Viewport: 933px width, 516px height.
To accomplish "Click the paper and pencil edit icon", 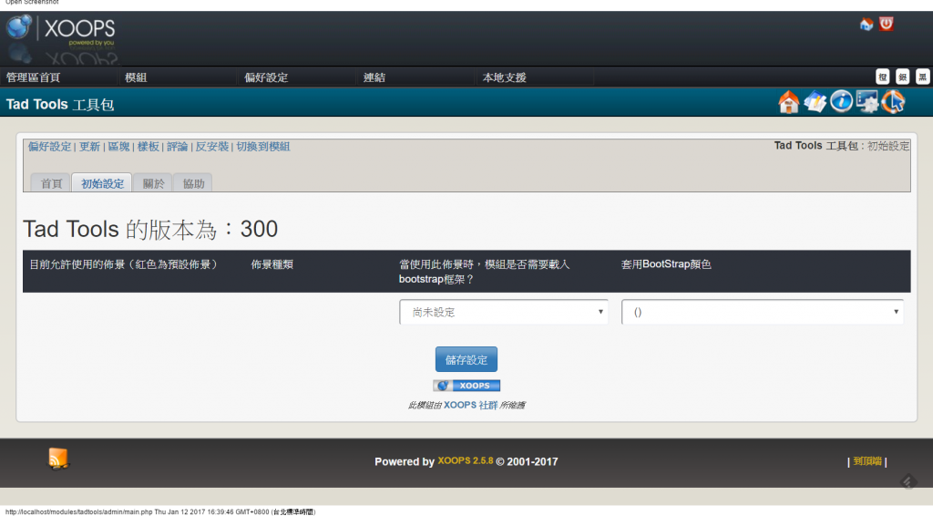I will [815, 102].
